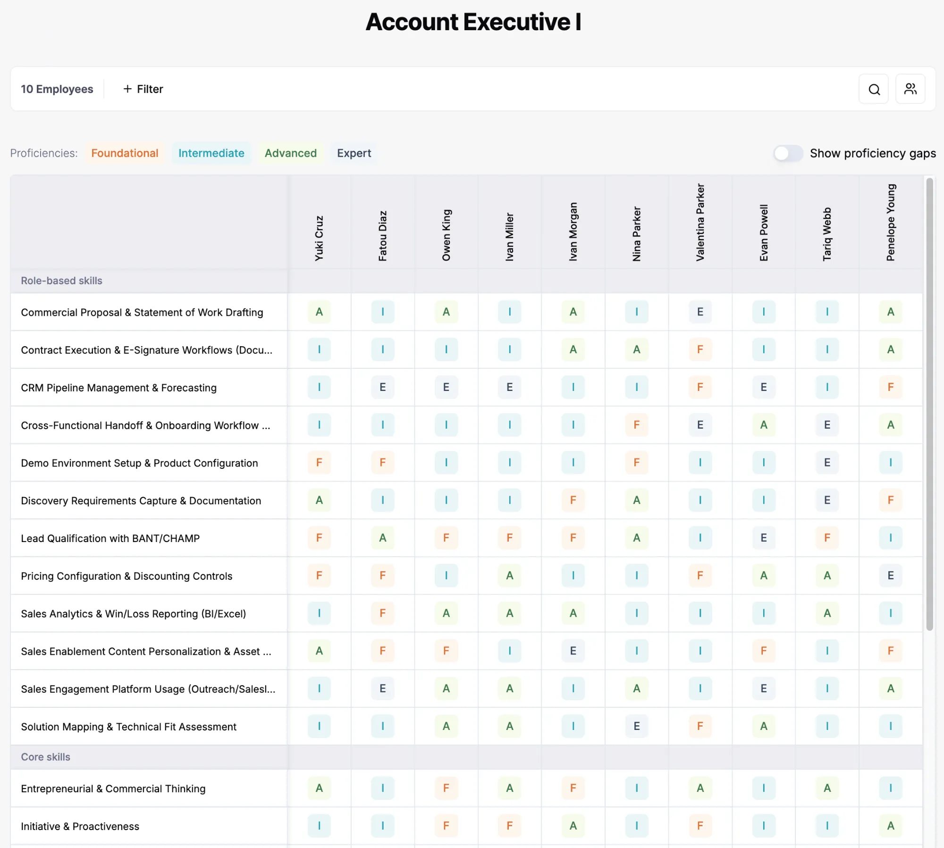Click the Core skills section header
This screenshot has height=848, width=944.
[x=45, y=757]
